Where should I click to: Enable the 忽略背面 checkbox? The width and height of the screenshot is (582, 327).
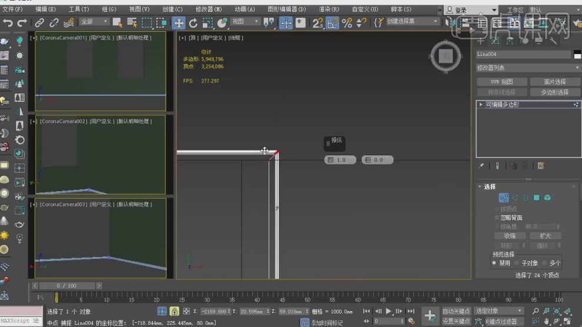coord(497,218)
